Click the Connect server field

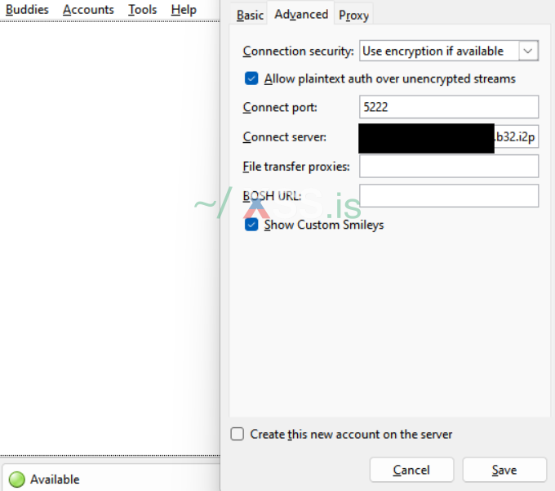click(449, 136)
